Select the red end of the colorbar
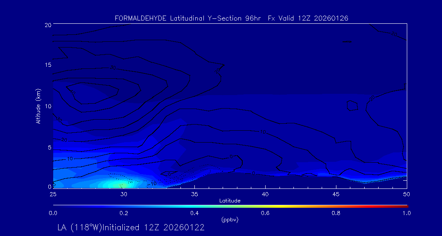Screen dimensions: 442x236 404,206
